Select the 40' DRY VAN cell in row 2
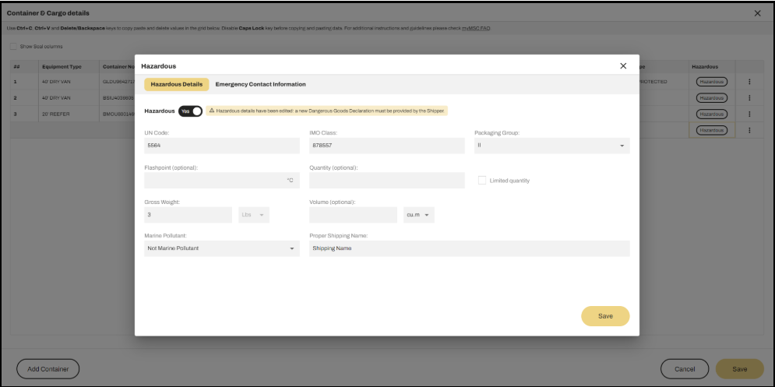This screenshot has width=775, height=387. coord(69,98)
